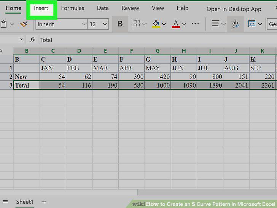Expand the Fill Color dropdown arrow
Image resolution: width=277 pixels, height=208 pixels.
tap(164, 24)
